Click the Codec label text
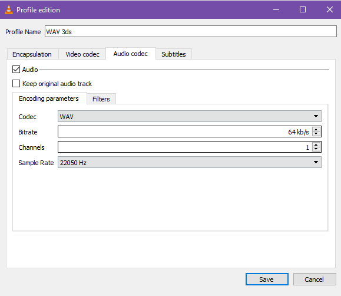The image size is (341, 296). pos(28,117)
